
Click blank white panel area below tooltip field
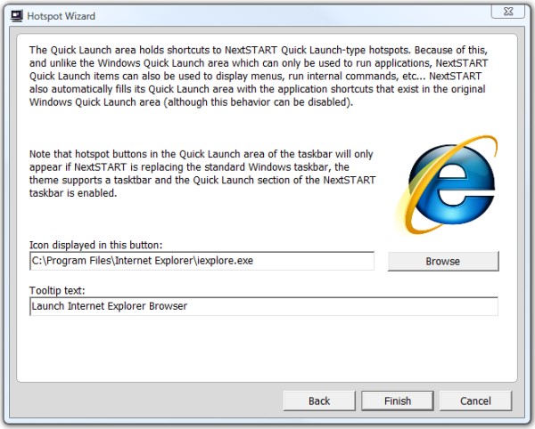point(267,352)
